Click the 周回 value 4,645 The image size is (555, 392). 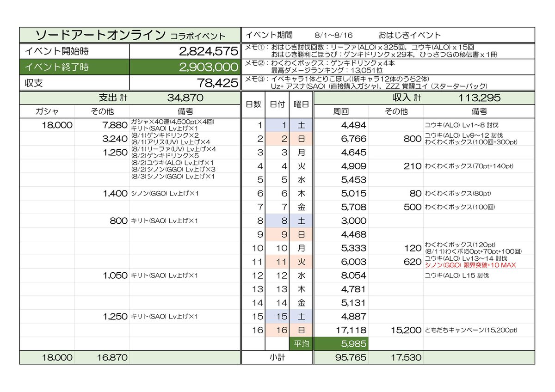[x=353, y=152]
